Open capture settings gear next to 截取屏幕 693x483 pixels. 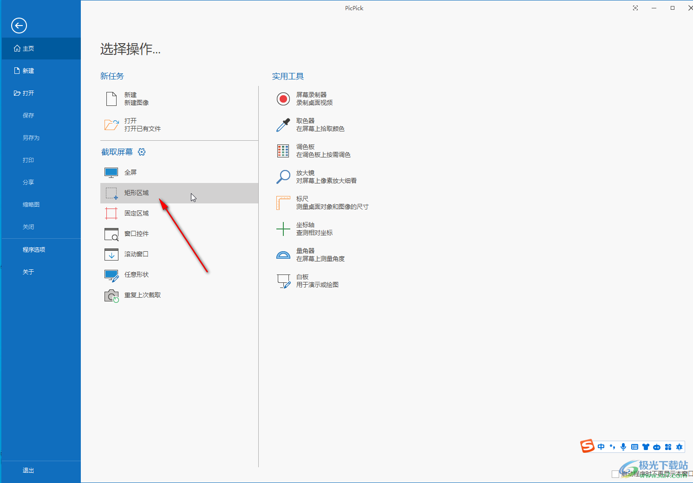[x=142, y=152]
